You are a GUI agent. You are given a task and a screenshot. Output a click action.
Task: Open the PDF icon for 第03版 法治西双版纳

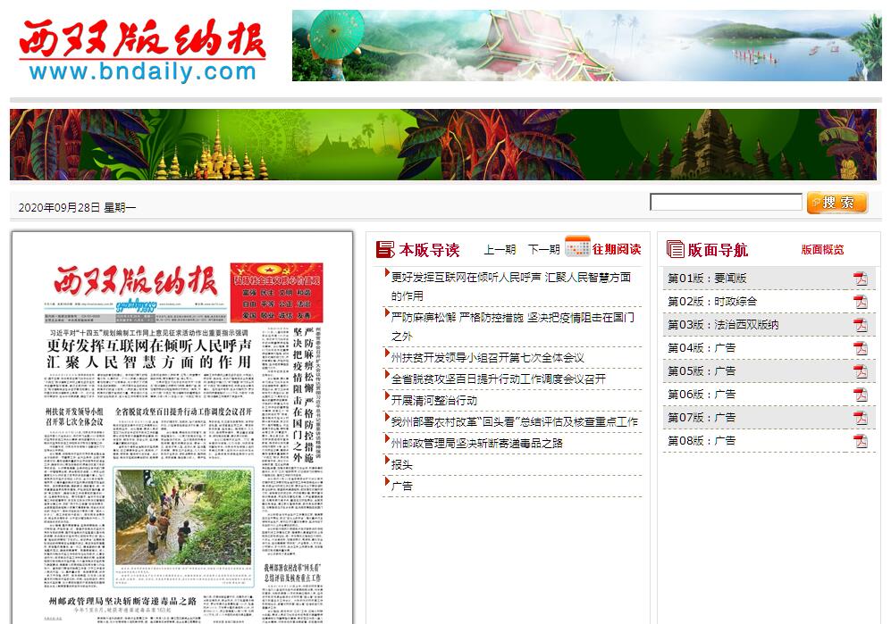[860, 325]
